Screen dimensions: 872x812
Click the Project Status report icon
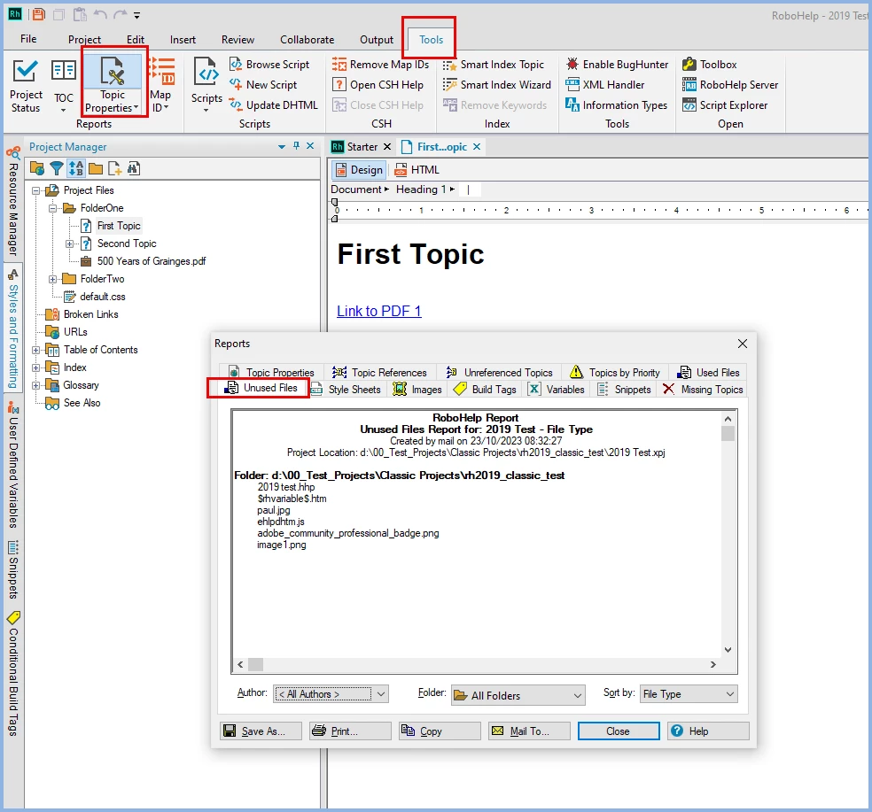point(26,85)
